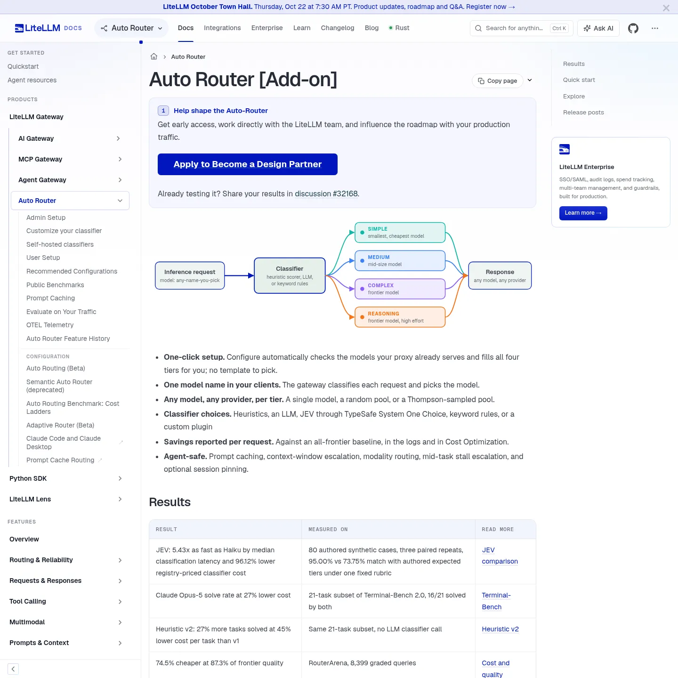Select the Docs nav tab

186,28
